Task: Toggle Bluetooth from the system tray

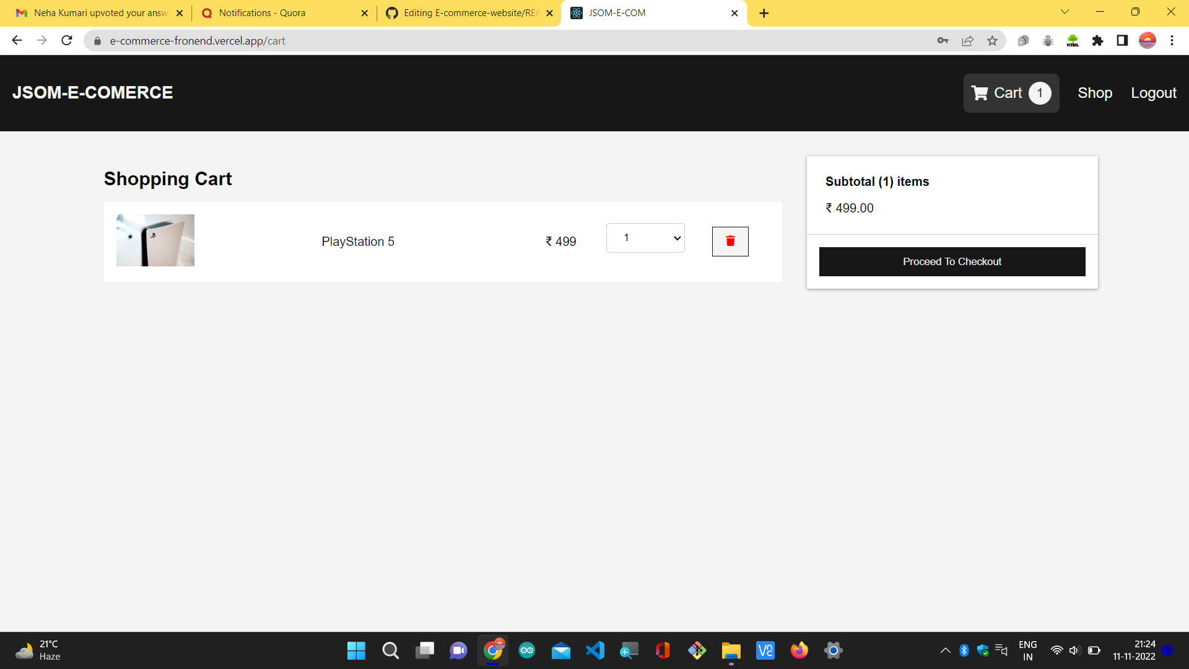Action: pyautogui.click(x=964, y=650)
